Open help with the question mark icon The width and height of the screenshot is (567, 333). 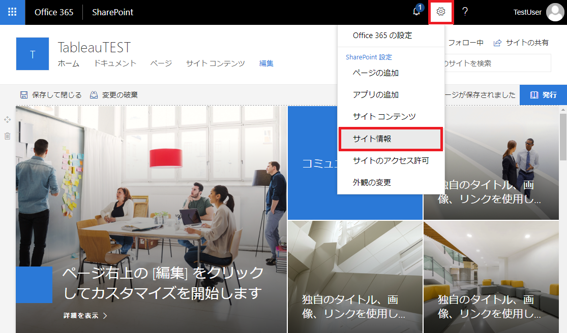point(465,12)
